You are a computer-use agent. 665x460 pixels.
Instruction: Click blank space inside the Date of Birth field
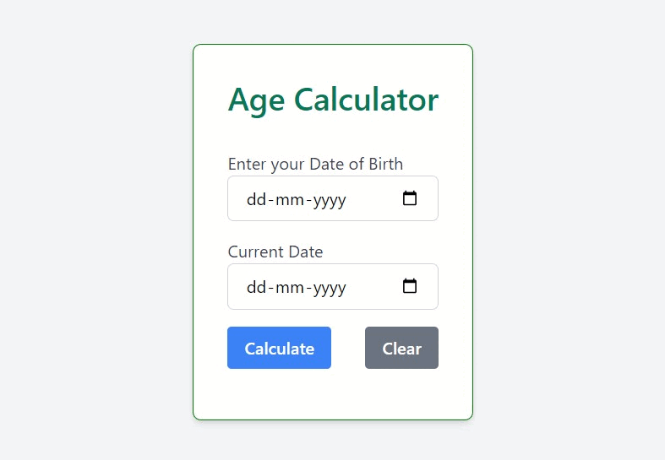[x=372, y=200]
